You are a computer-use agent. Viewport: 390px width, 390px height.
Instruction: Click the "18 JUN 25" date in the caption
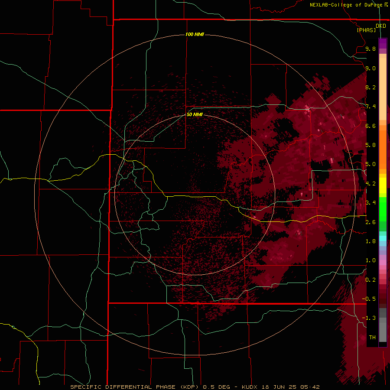[279, 387]
